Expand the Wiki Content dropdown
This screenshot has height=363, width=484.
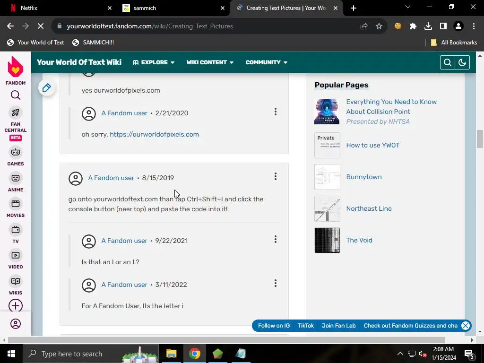[x=210, y=62]
